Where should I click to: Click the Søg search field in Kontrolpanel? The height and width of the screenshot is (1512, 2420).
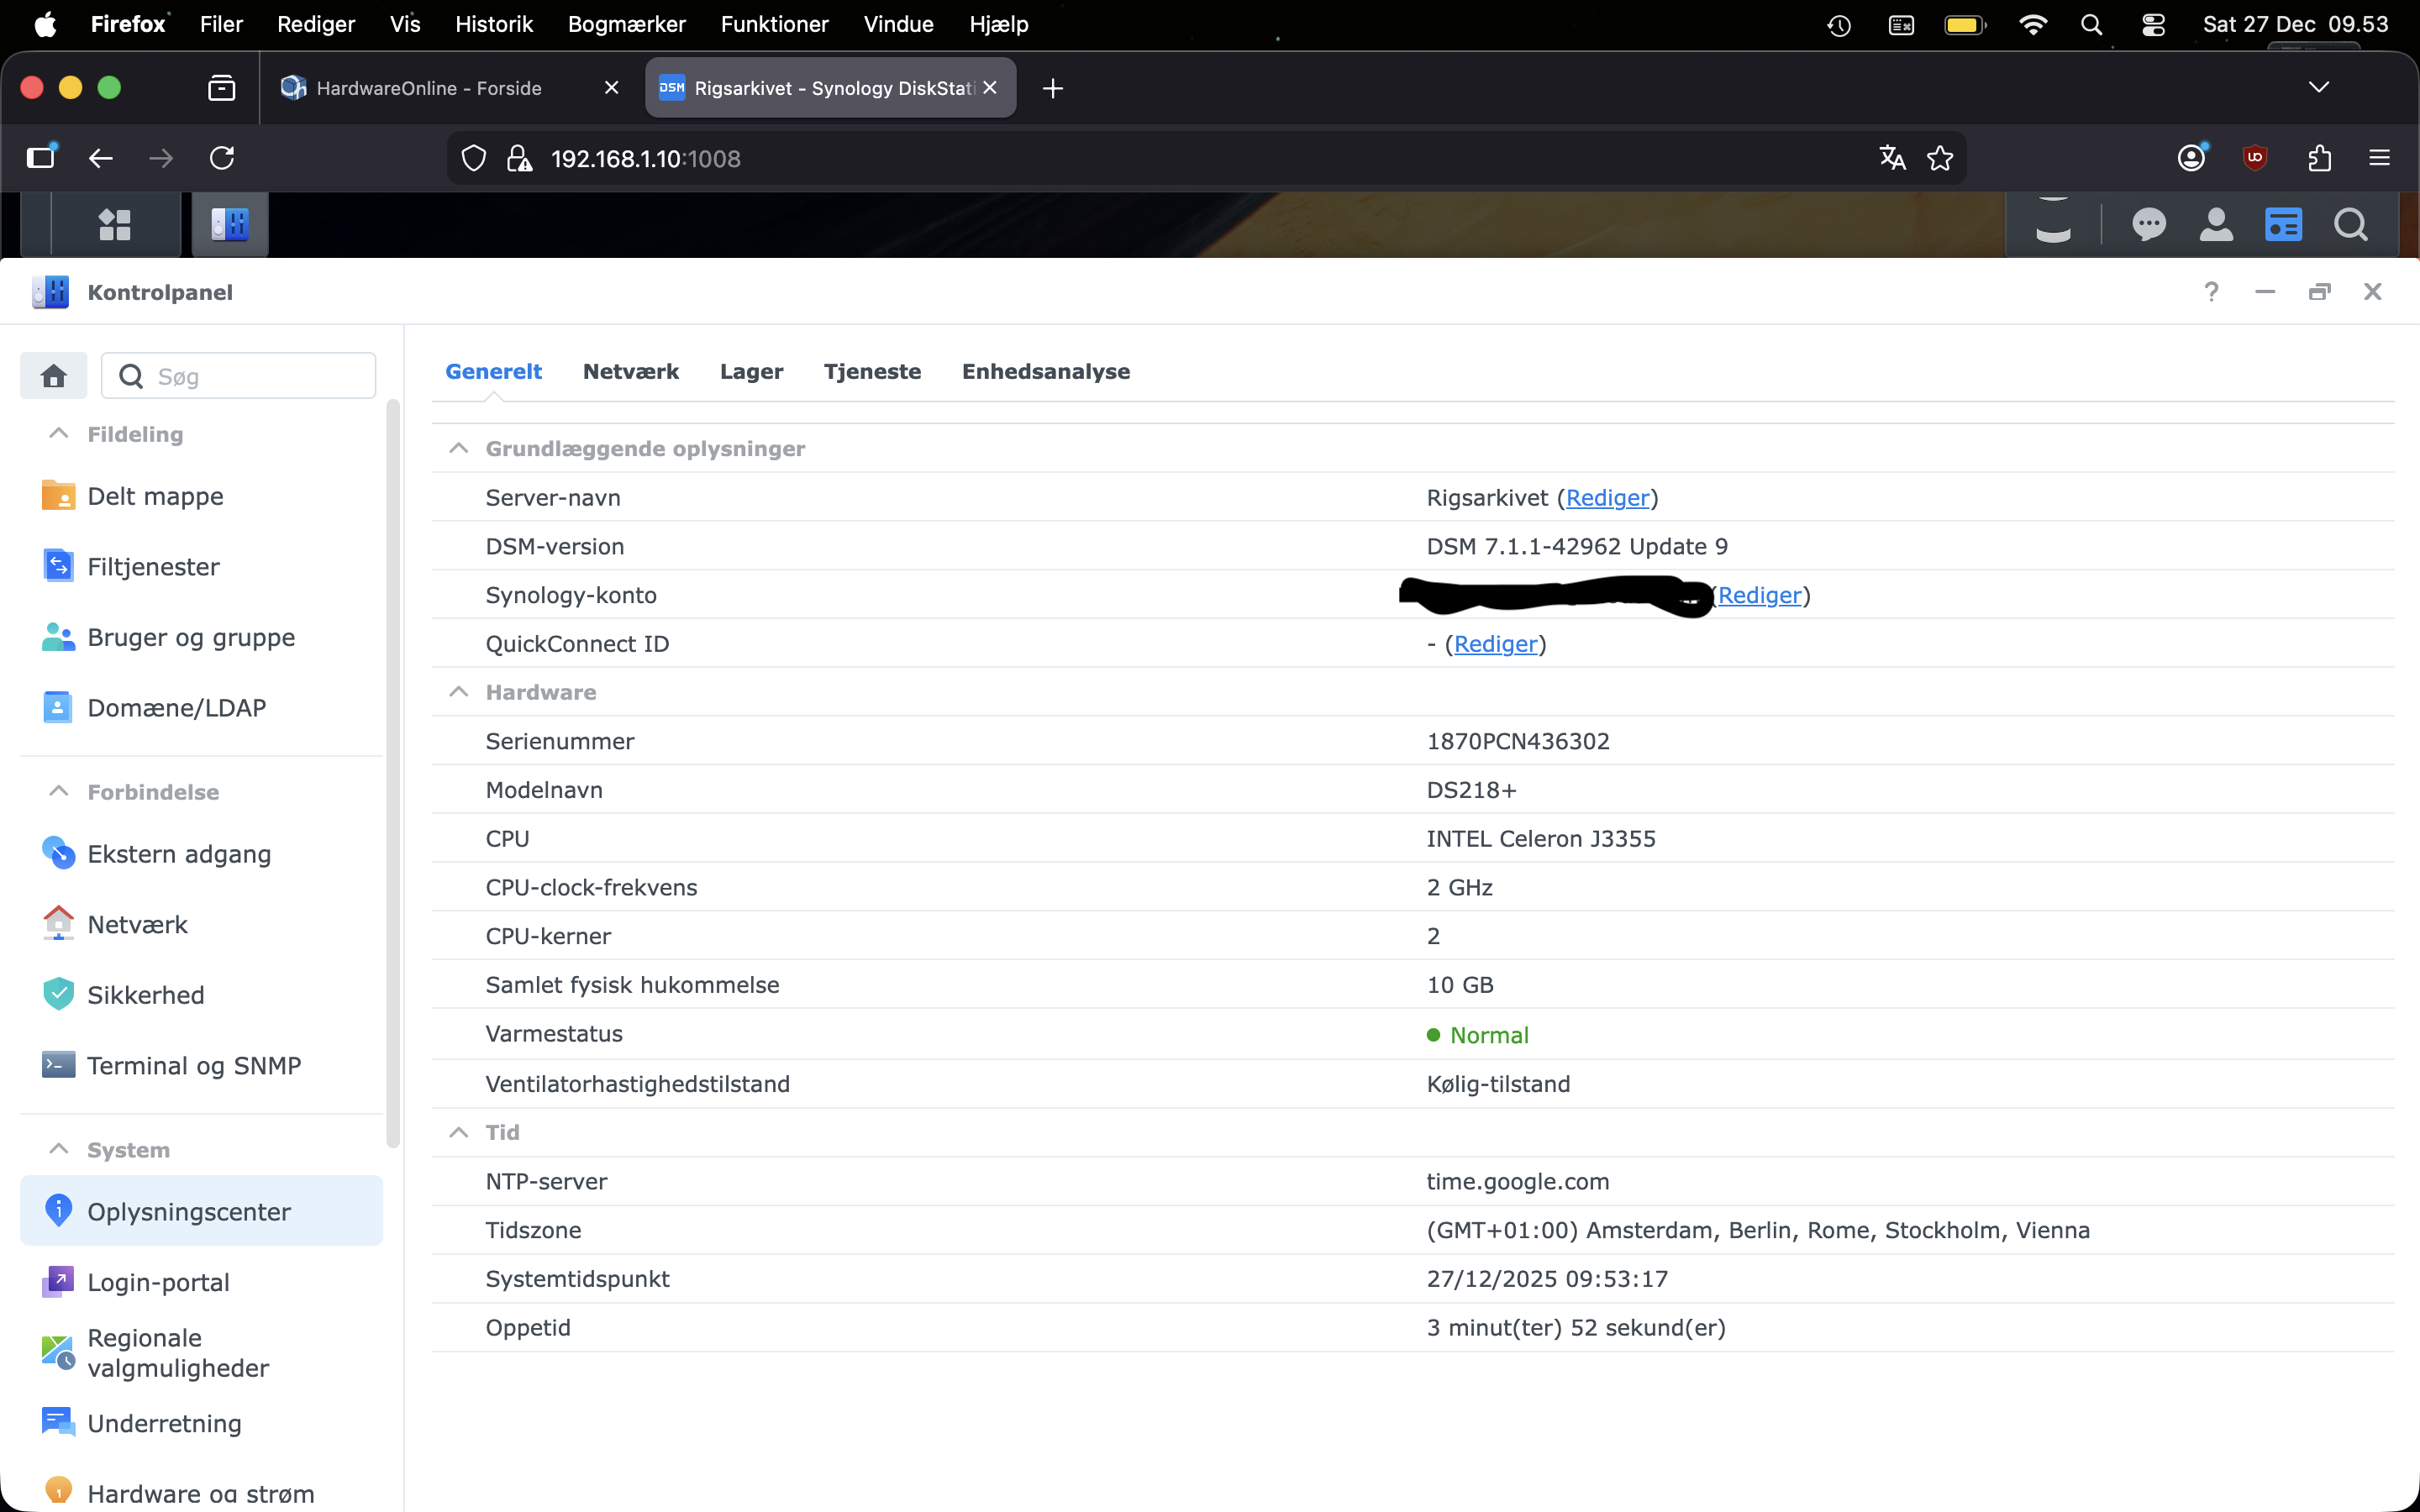click(x=239, y=376)
